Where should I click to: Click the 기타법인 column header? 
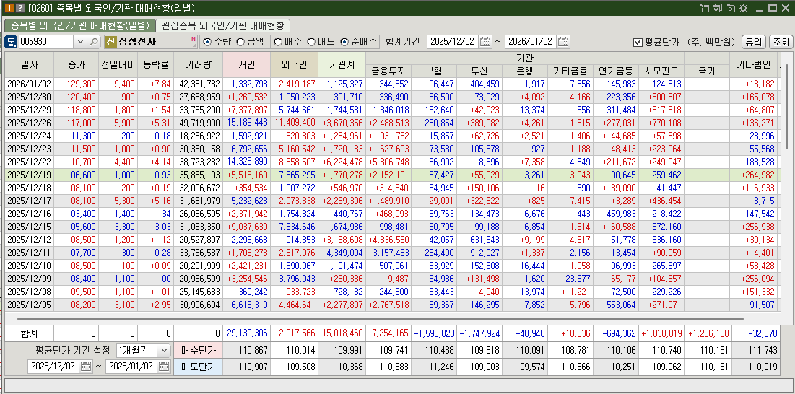(753, 64)
